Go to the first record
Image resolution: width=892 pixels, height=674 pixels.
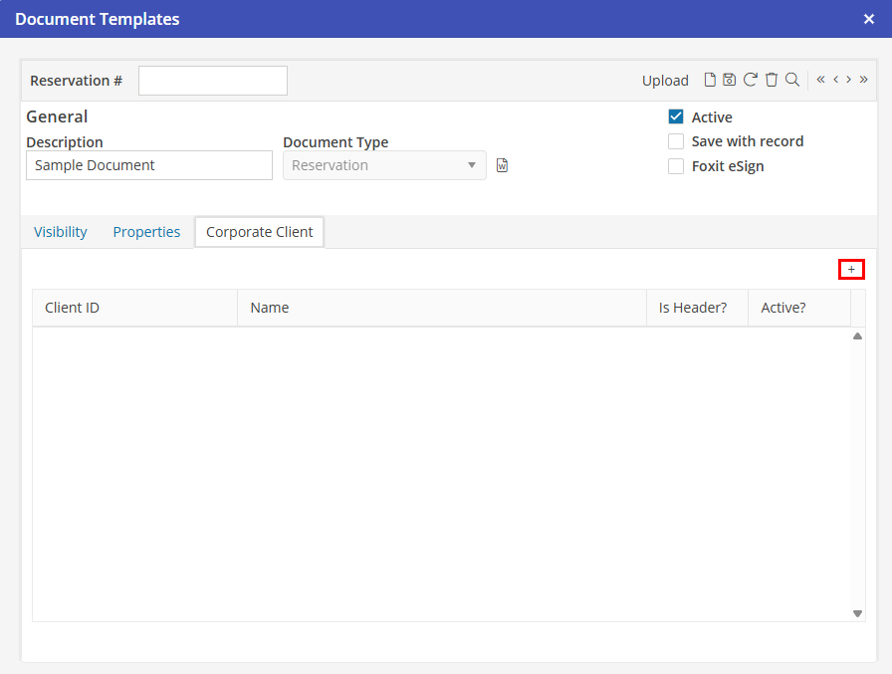pyautogui.click(x=821, y=81)
